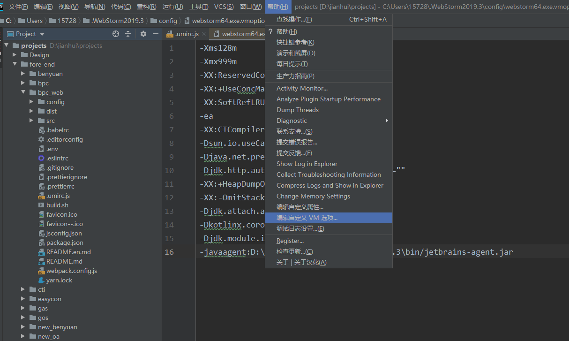Click the collapse all icon in Project panel
Viewport: 569px width, 341px height.
point(128,34)
